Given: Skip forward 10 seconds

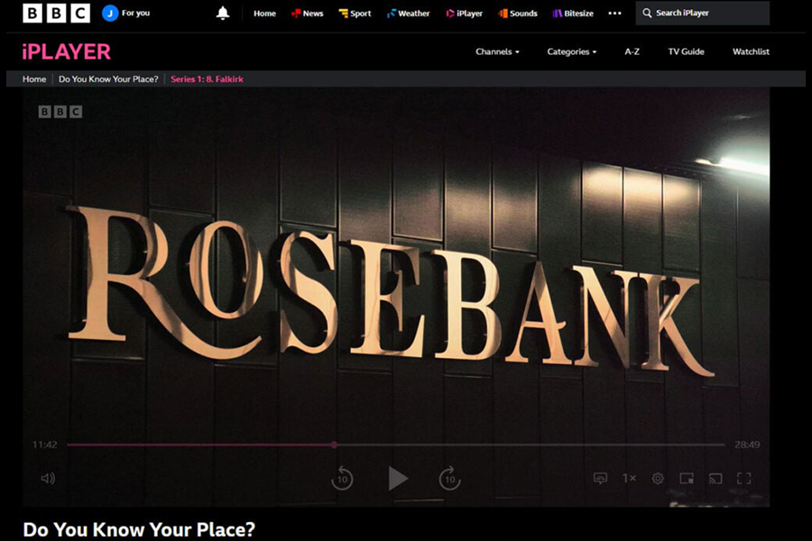Looking at the screenshot, I should pos(449,478).
